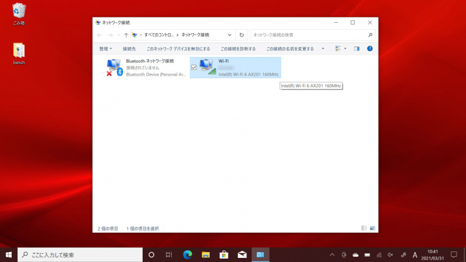Open File Explorer from taskbar
Image resolution: width=466 pixels, height=262 pixels.
coord(206,255)
